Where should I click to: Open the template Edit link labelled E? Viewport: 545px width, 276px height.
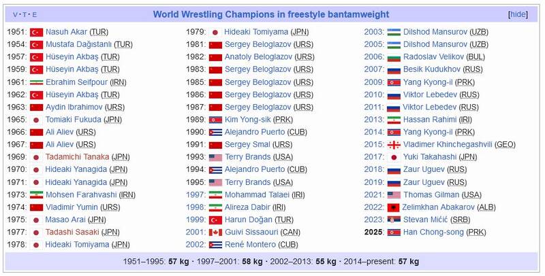pyautogui.click(x=35, y=14)
